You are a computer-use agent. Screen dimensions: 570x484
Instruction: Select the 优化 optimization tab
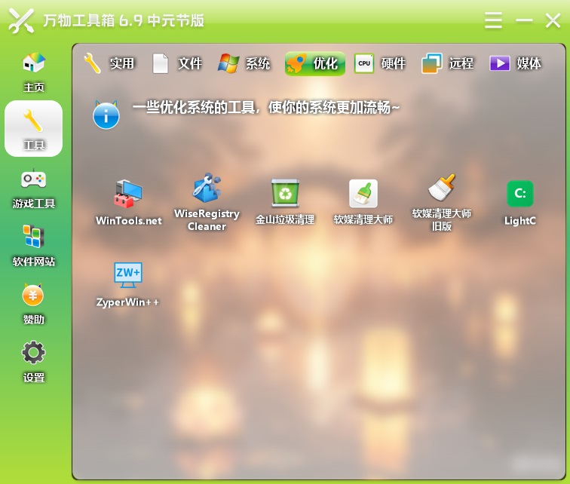click(x=315, y=63)
